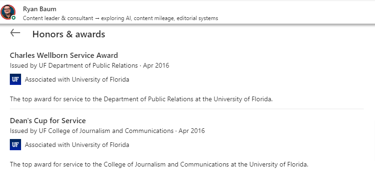The width and height of the screenshot is (375, 174).
Task: Click the green online status indicator dot
Action: coord(14,18)
